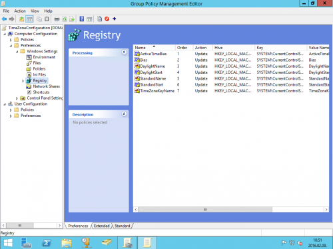Select the StandardName row name
This screenshot has height=249, width=333.
pyautogui.click(x=153, y=78)
